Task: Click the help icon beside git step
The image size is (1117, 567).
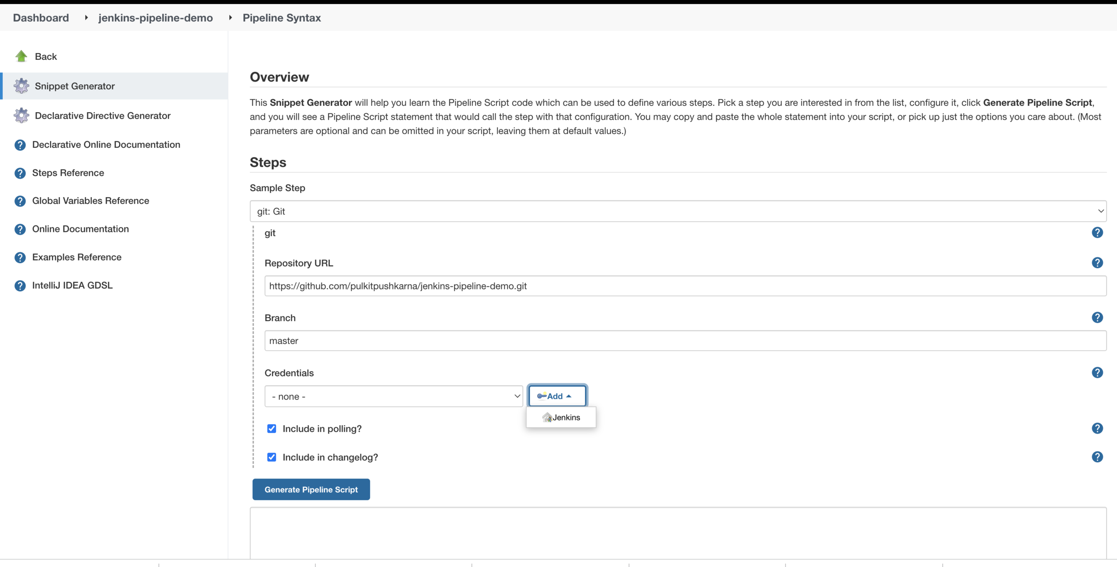Action: (1097, 233)
